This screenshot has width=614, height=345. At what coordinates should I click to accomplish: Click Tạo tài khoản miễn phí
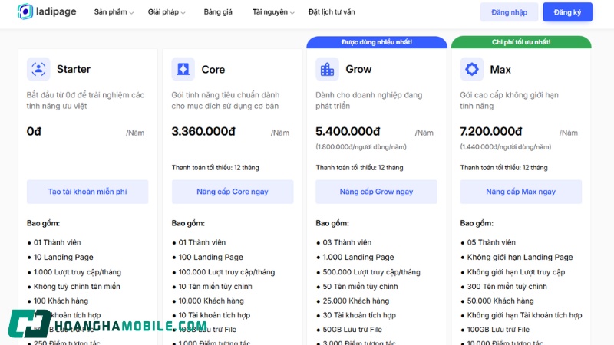(x=87, y=192)
